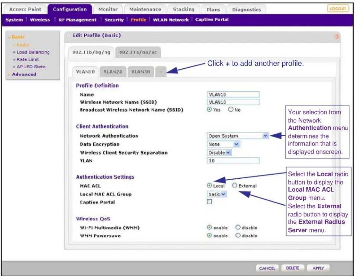Open the Maintenance tab

[145, 9]
